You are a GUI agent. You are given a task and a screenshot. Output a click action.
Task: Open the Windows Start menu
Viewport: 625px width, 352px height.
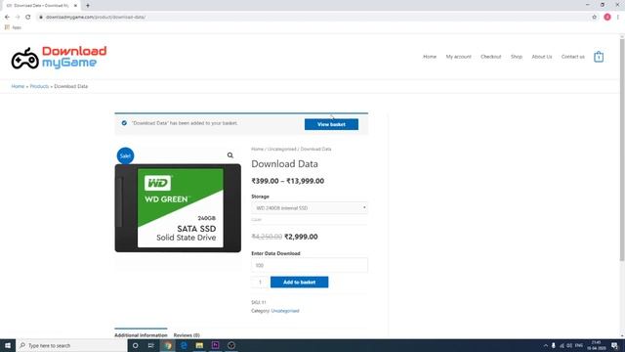(x=8, y=345)
